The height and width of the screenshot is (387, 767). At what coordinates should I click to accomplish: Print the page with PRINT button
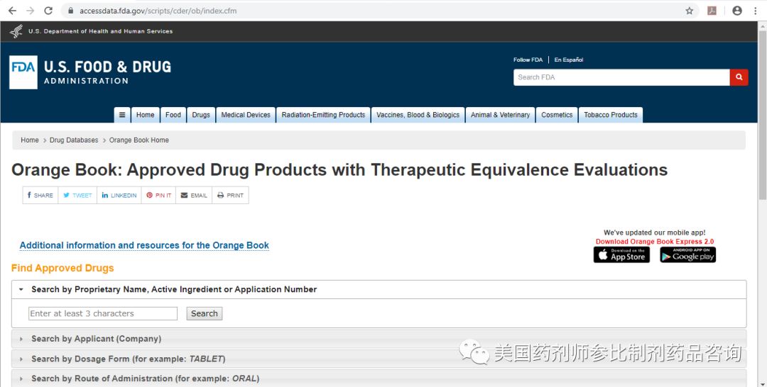pos(230,195)
